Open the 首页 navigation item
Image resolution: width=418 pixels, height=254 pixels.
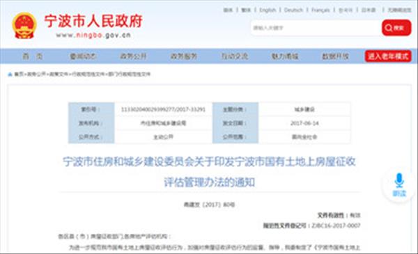click(33, 56)
